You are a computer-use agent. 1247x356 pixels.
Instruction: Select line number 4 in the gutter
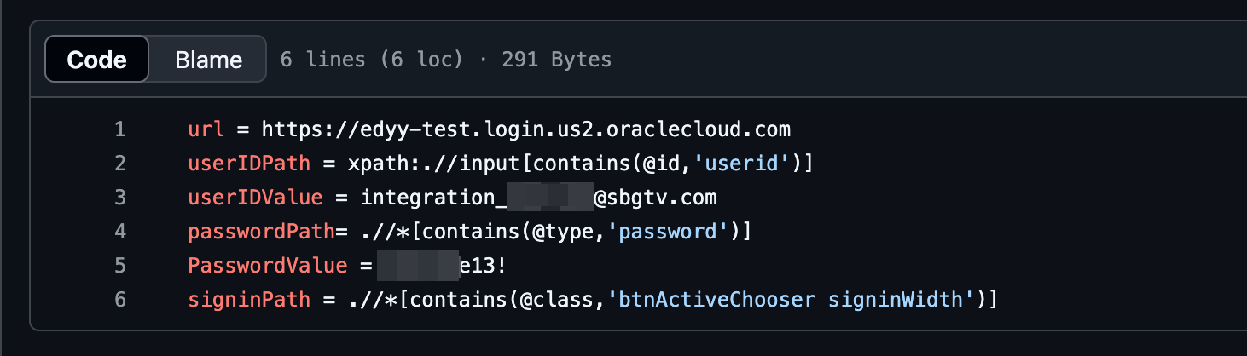click(119, 231)
